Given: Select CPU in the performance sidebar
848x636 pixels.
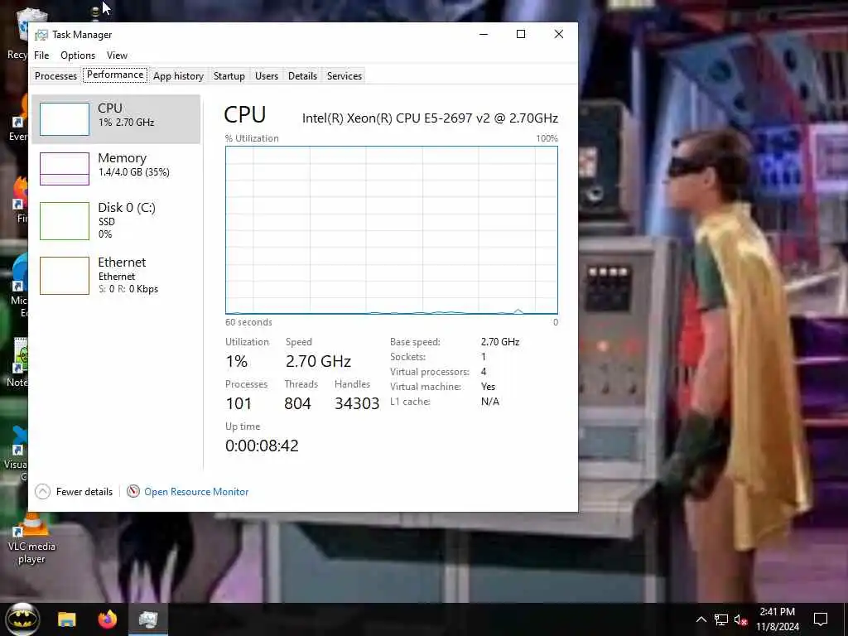Looking at the screenshot, I should pos(116,119).
